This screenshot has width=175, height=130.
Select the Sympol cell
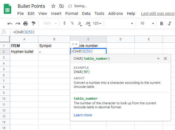pyautogui.click(x=54, y=46)
